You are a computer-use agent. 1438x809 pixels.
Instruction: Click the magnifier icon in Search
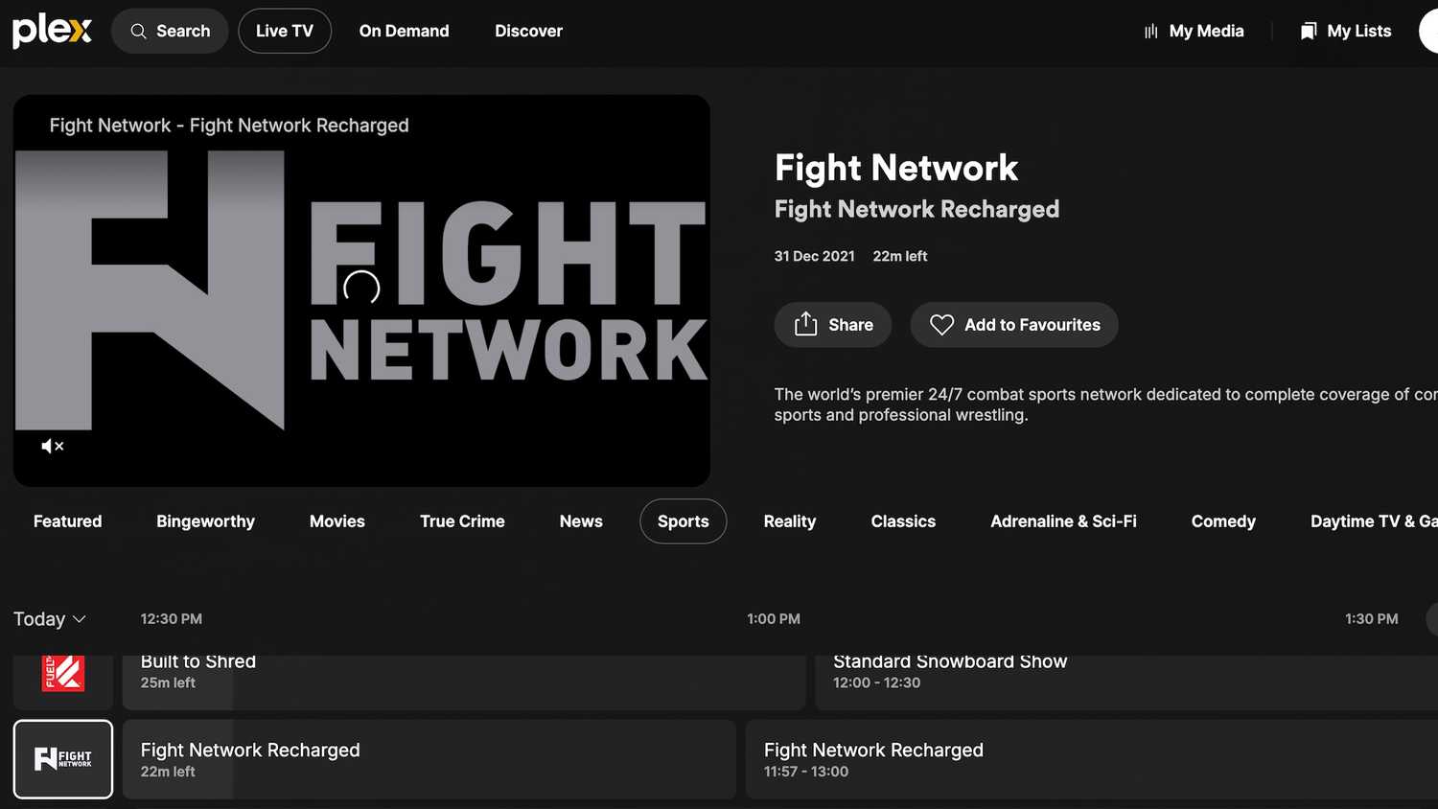tap(139, 32)
